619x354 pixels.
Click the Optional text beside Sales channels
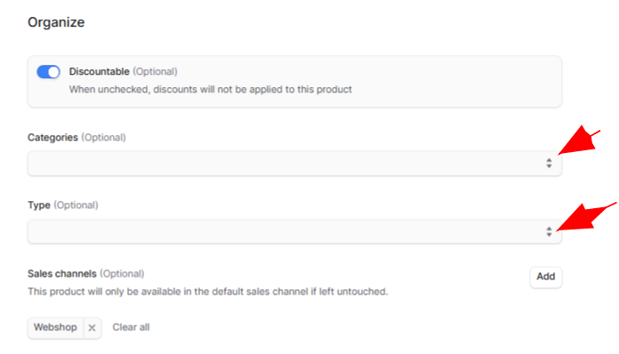[x=122, y=274]
